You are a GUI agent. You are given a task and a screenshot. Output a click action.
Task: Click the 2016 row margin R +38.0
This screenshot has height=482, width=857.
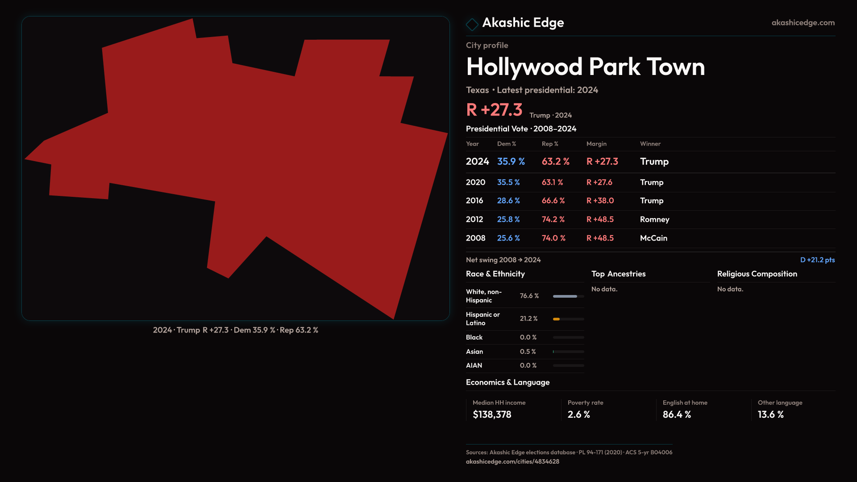point(600,201)
